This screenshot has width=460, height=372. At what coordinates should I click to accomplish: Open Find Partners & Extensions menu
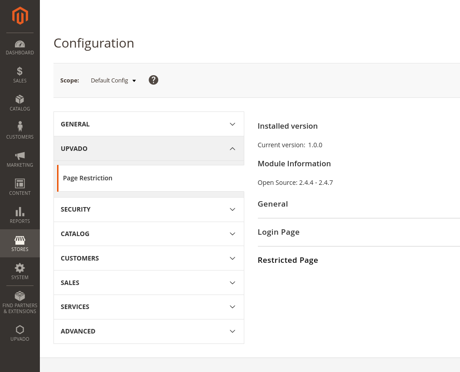click(x=20, y=302)
